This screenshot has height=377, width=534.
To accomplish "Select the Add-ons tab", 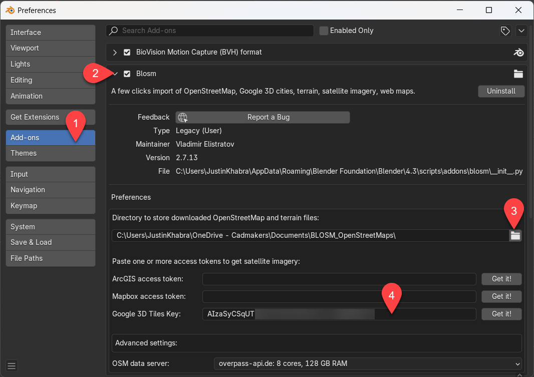I will (51, 138).
